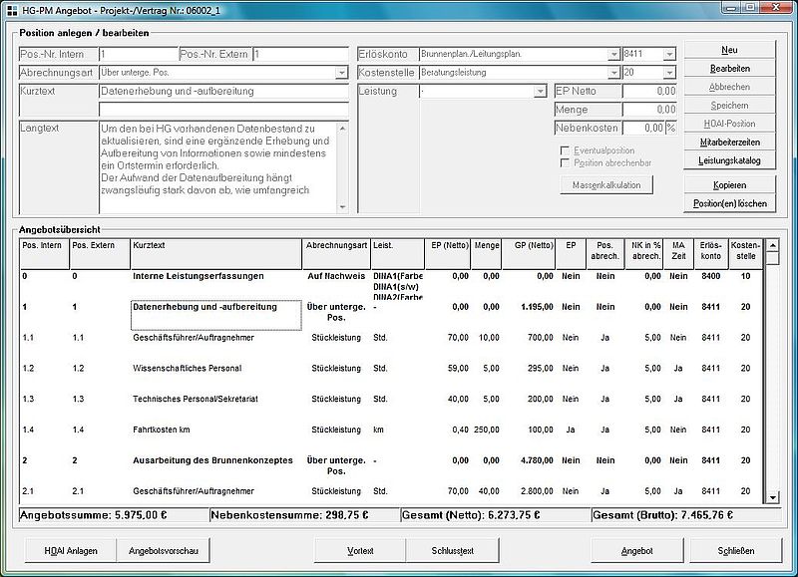Click Position(en) löschen button

729,203
